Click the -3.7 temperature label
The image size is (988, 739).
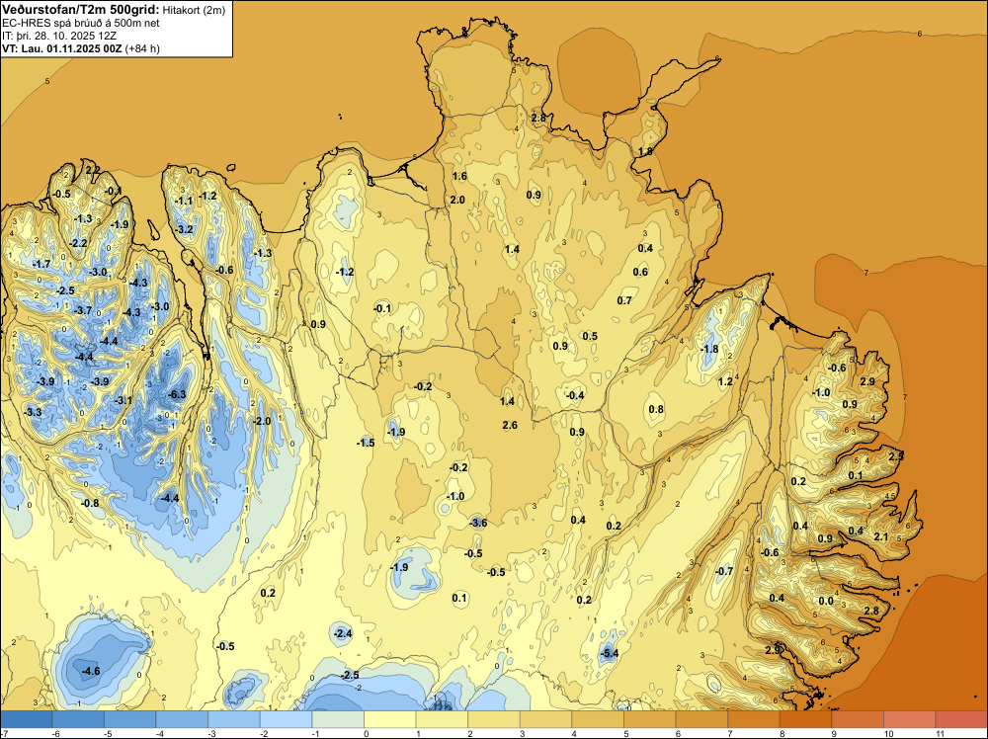[83, 310]
